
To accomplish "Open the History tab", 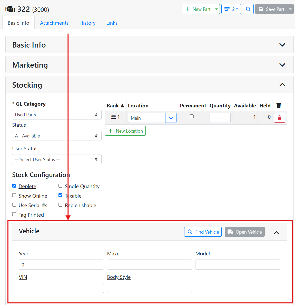I will 87,23.
